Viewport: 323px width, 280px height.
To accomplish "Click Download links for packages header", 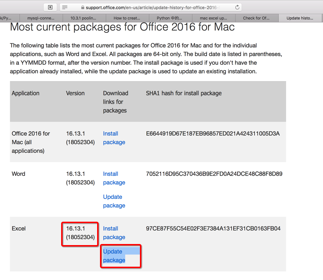I will click(115, 102).
